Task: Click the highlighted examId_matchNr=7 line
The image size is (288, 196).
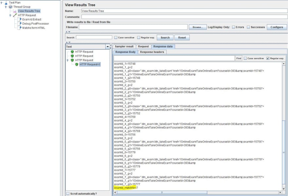Action: [x=126, y=188]
